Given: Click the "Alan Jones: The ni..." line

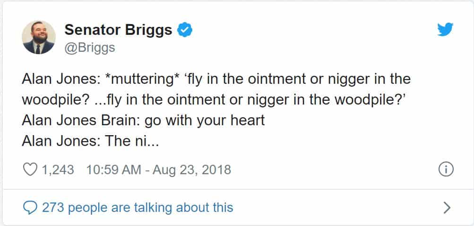Looking at the screenshot, I should [x=89, y=140].
